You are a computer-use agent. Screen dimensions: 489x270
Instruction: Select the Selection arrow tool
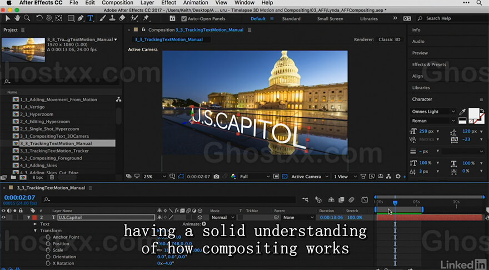8,18
